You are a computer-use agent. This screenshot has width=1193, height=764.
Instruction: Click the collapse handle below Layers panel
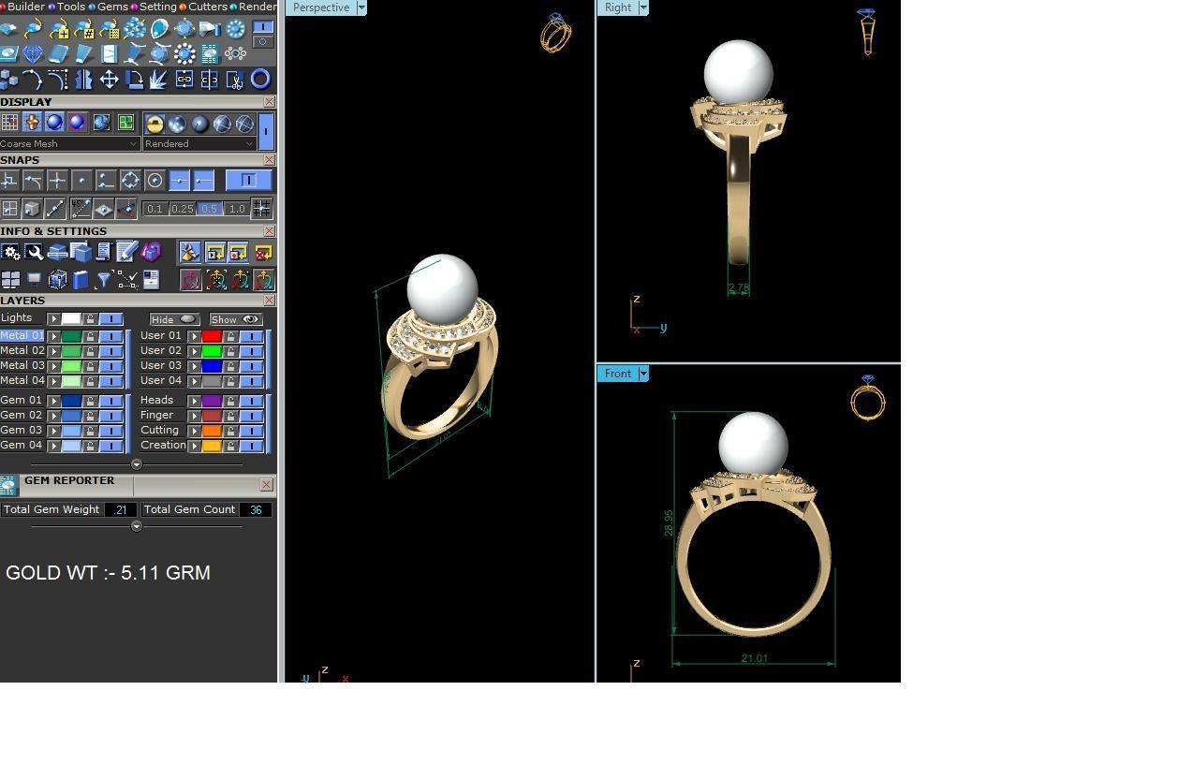click(137, 464)
